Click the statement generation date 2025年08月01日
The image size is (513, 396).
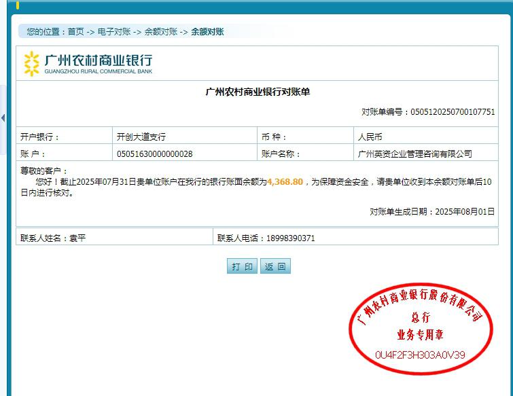[463, 212]
